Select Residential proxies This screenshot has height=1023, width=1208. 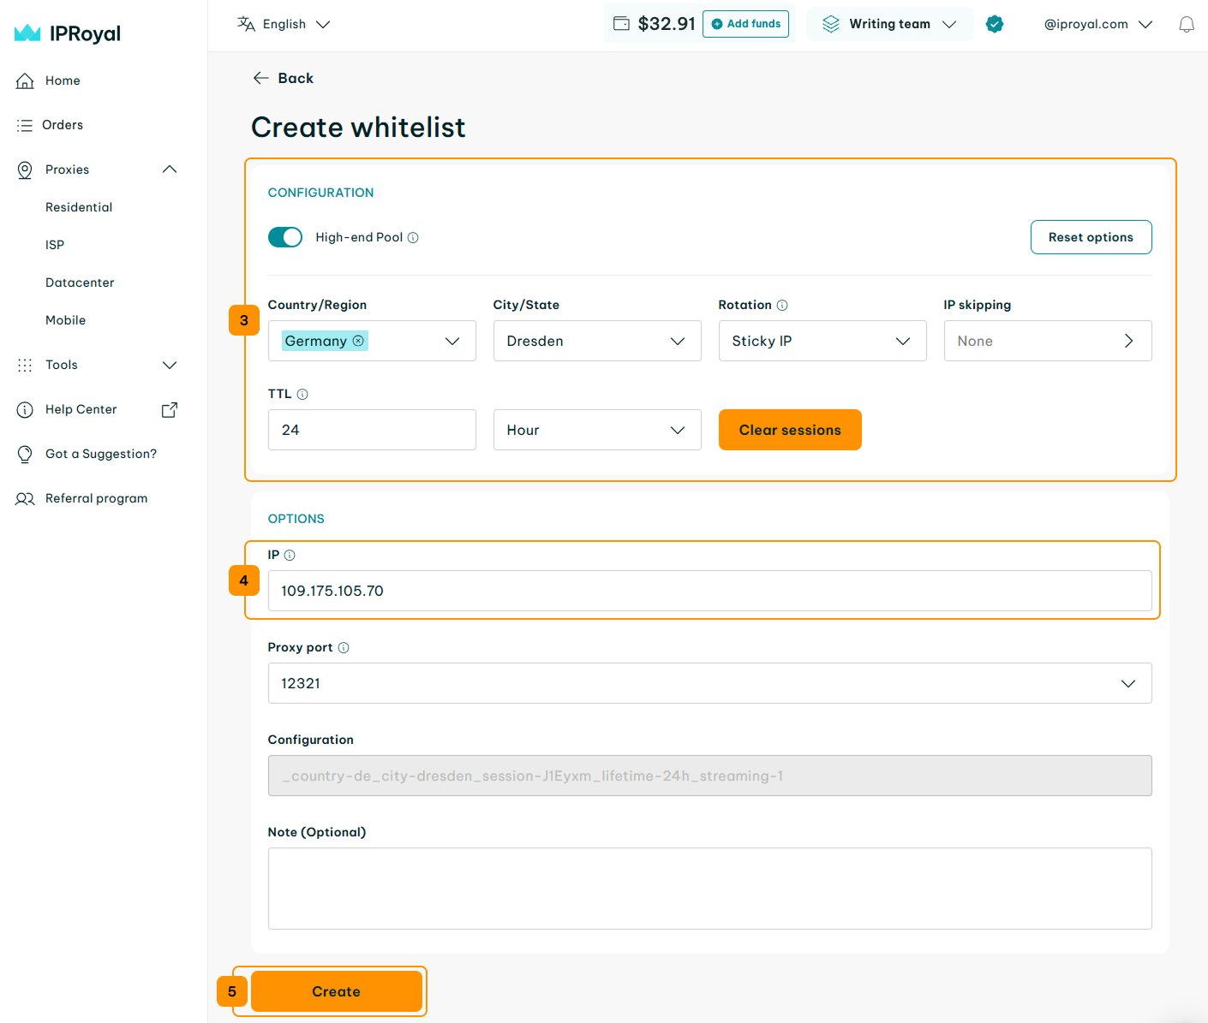79,207
